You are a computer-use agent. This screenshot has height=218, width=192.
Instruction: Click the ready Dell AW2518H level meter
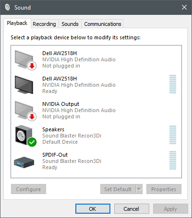(173, 84)
